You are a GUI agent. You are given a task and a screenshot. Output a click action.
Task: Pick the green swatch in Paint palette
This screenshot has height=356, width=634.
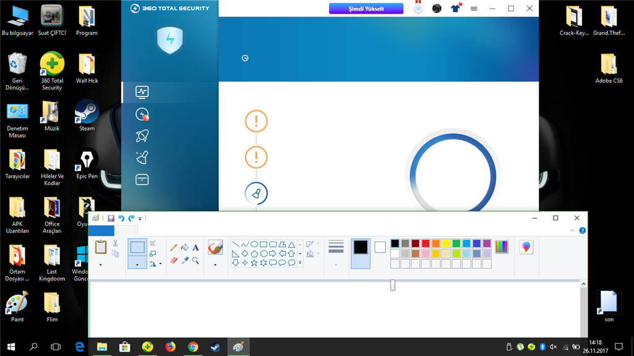click(456, 243)
